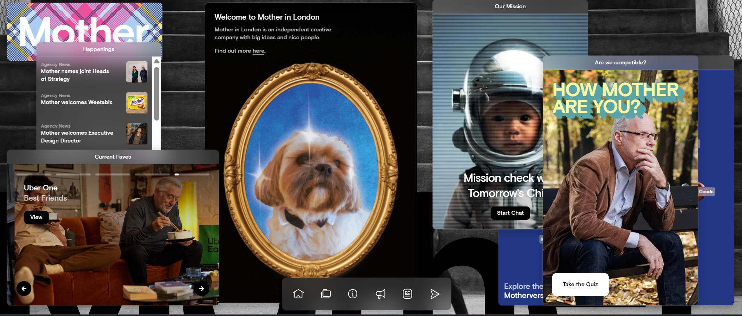Open the stacked folders icon in the dock

point(326,294)
